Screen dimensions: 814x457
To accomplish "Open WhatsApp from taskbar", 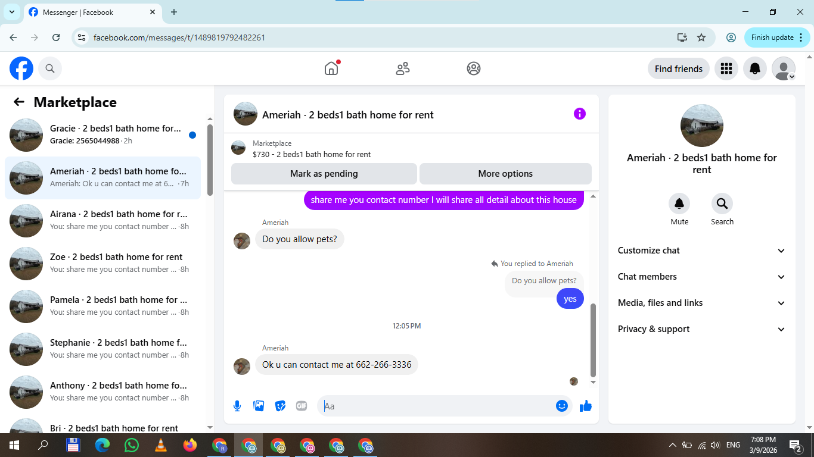I will [132, 445].
